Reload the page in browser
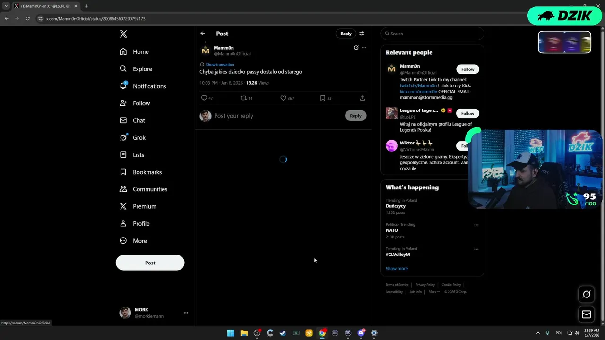Screen dimensions: 605x340 [28, 18]
